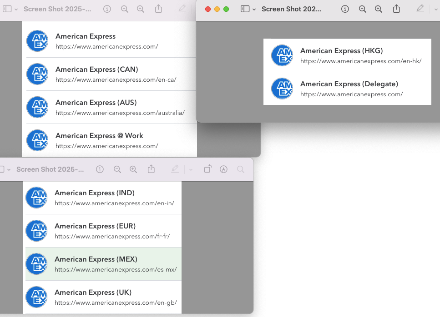Click the americanexpress.com/en-in/ URL

click(x=115, y=203)
